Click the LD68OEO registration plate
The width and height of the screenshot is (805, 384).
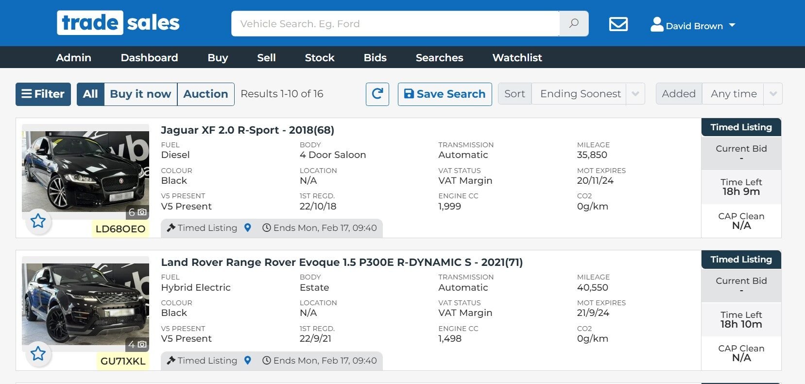click(x=120, y=229)
